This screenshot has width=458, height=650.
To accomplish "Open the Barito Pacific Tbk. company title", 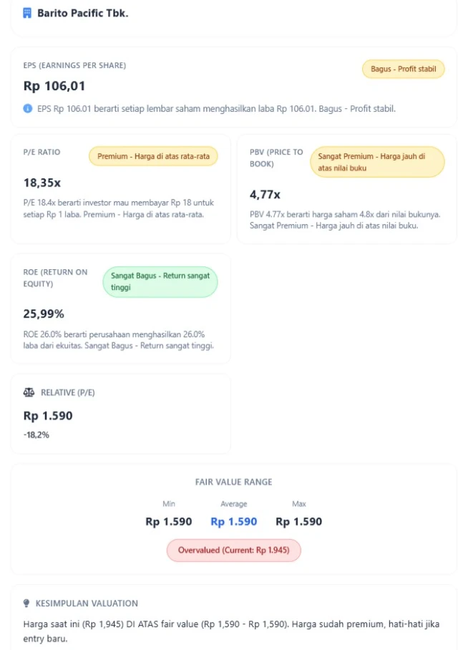I will coord(82,13).
